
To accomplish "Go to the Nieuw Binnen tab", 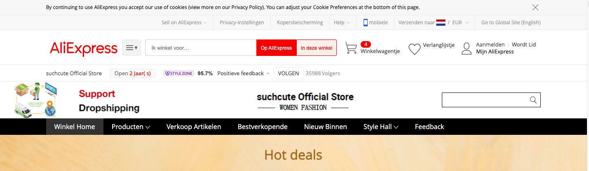I will click(x=325, y=127).
